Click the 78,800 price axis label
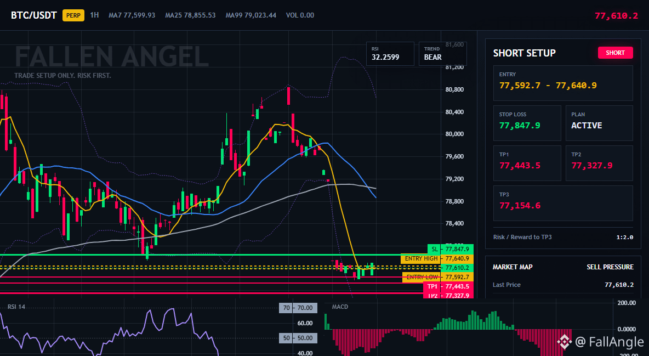Image resolution: width=649 pixels, height=356 pixels. 454,201
